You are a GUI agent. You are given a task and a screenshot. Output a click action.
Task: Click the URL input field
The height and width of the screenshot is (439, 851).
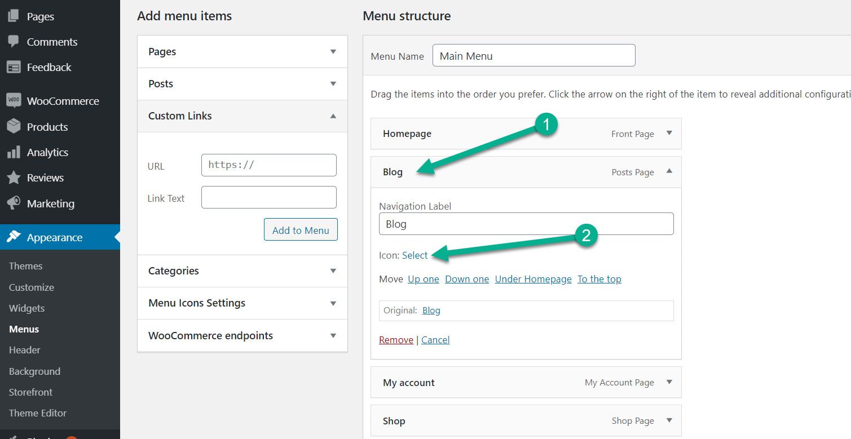(268, 165)
